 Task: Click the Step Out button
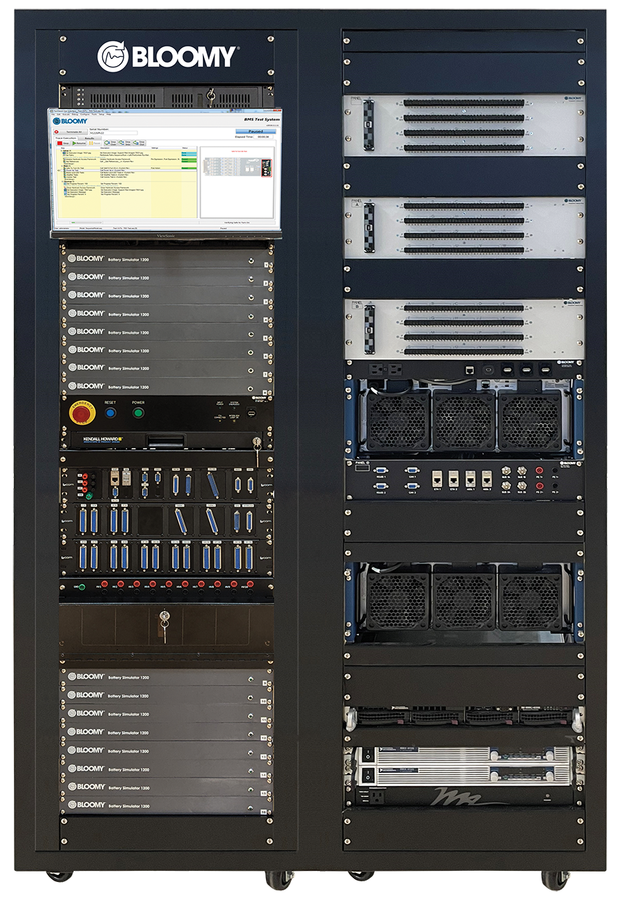click(139, 143)
